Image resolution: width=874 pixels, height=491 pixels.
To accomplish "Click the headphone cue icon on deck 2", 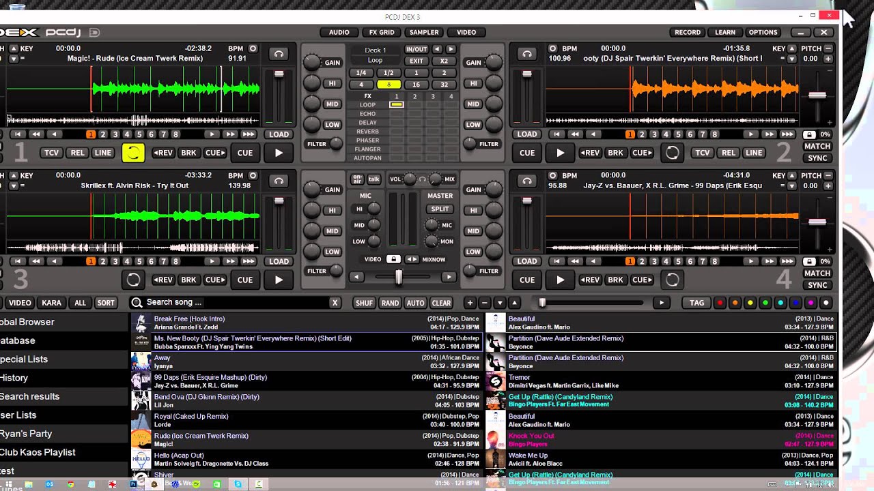I will [x=526, y=54].
